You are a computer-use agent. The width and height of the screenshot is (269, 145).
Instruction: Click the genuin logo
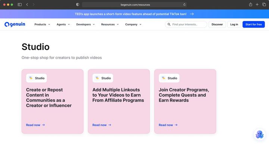(x=15, y=25)
